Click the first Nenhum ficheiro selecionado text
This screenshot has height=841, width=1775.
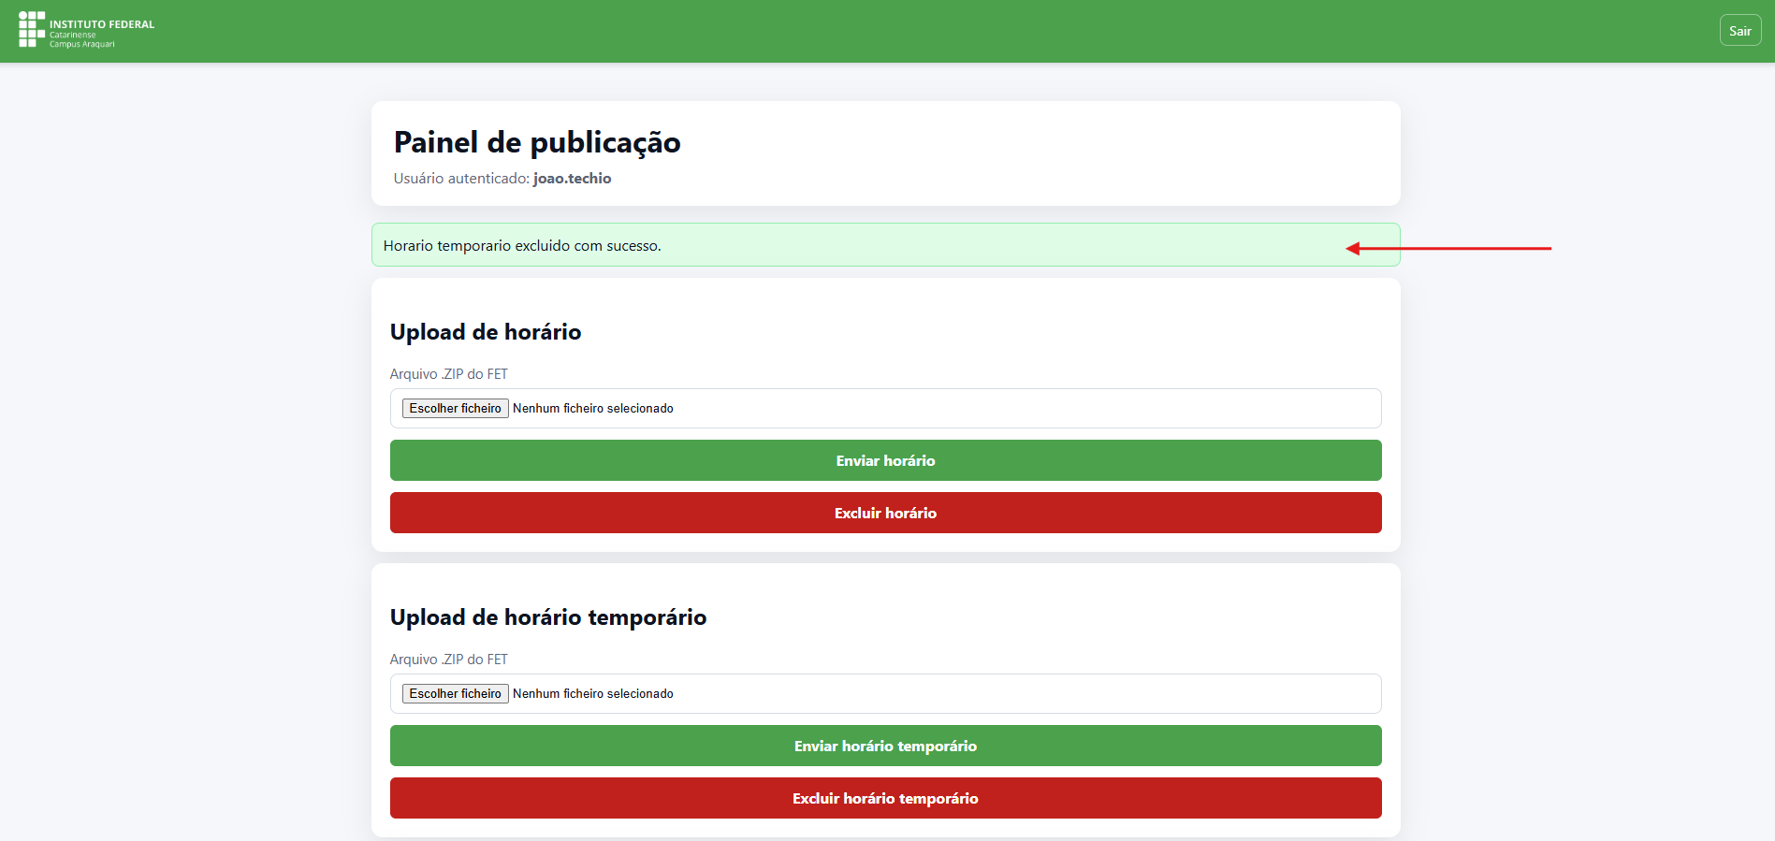tap(593, 409)
